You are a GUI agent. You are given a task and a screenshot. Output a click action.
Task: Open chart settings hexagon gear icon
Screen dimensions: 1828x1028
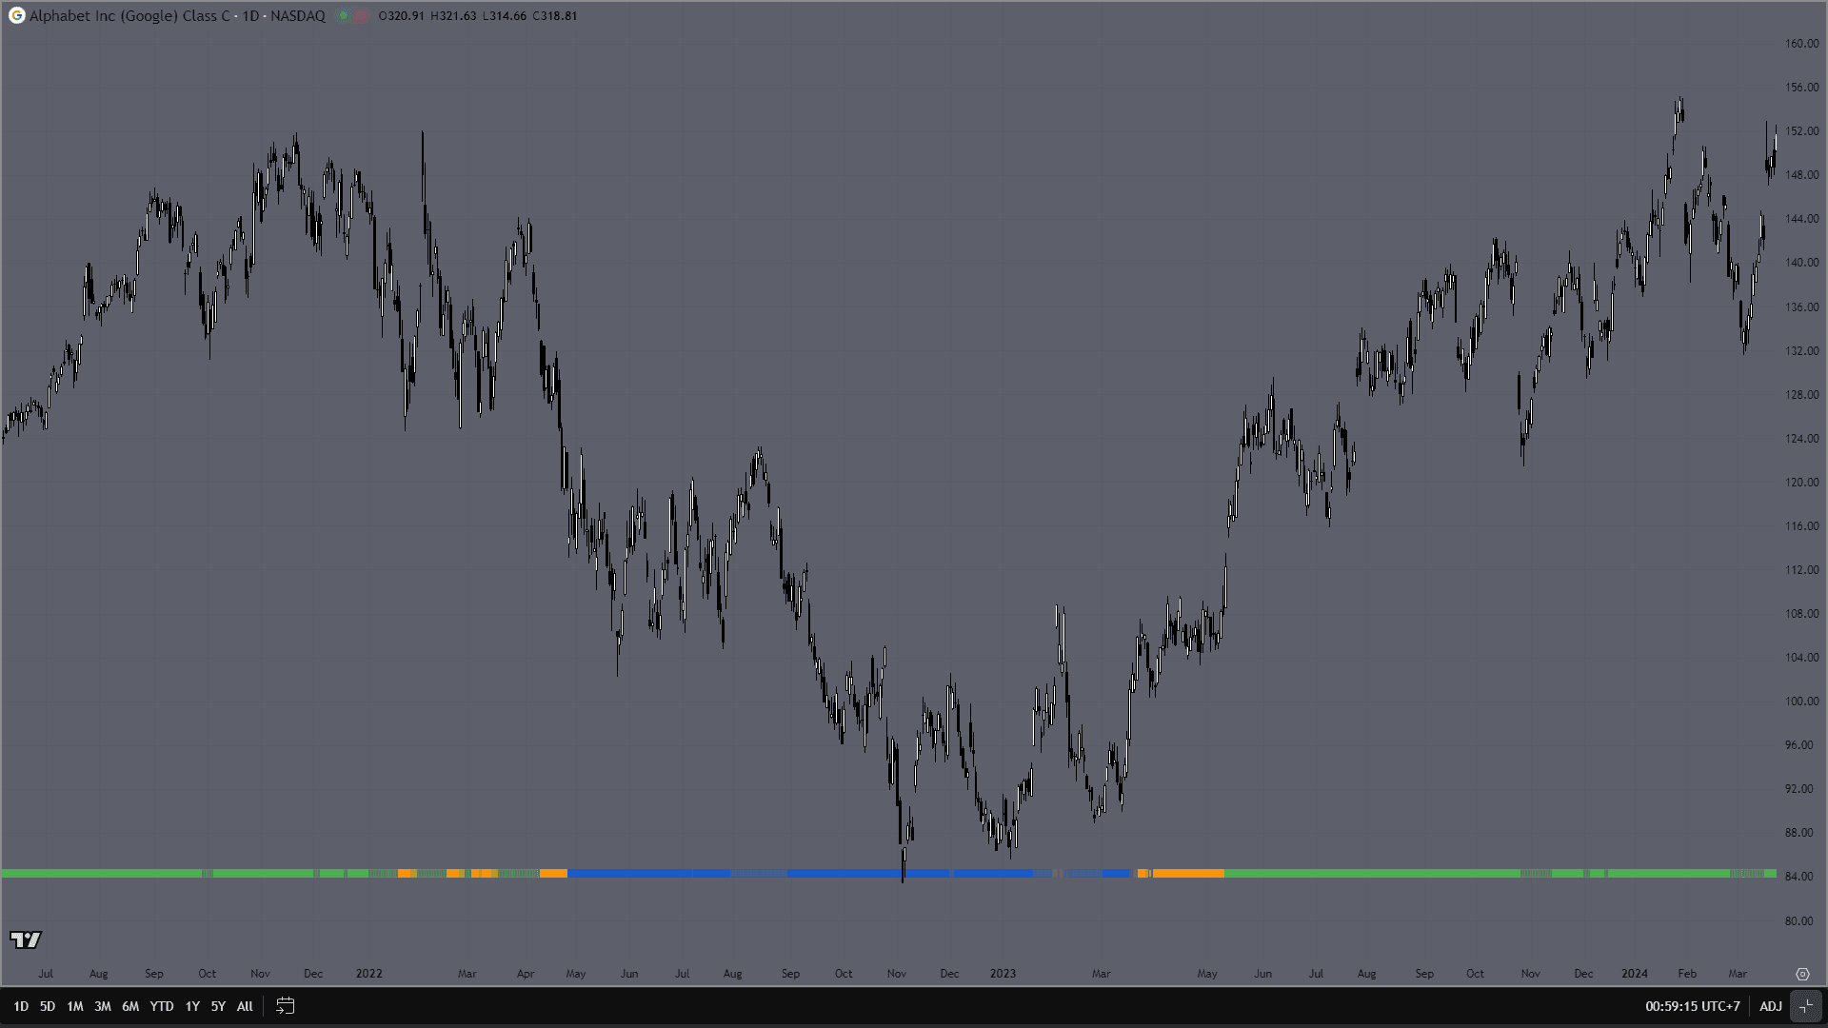[1802, 974]
